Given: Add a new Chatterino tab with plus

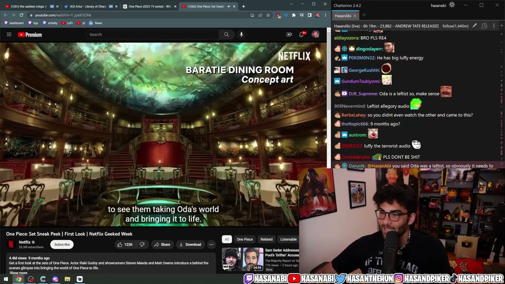Looking at the screenshot, I should pyautogui.click(x=364, y=15).
